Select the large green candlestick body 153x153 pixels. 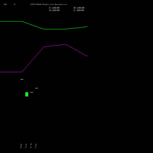coord(27,94)
